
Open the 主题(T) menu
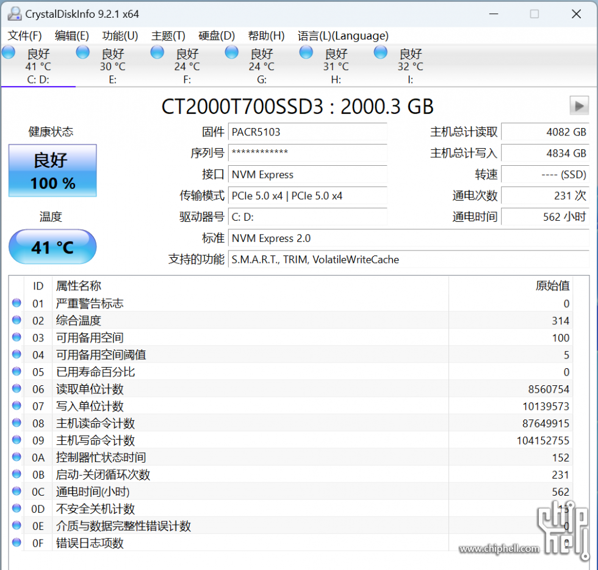168,36
